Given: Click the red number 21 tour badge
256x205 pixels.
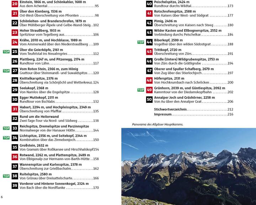Looking at the screenshot, I should [15, 14].
